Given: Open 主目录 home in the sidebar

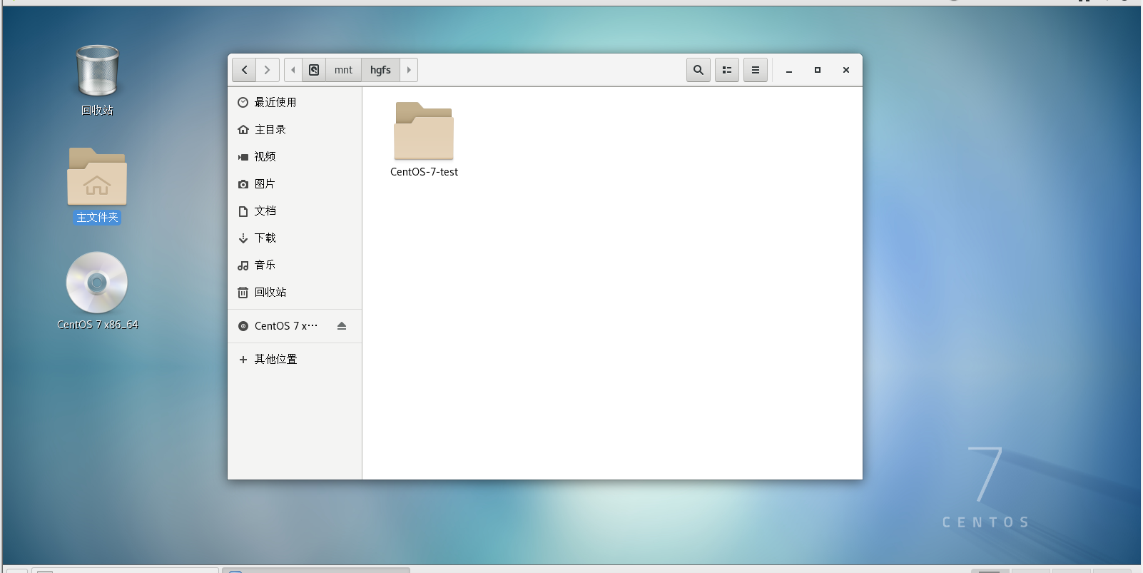Looking at the screenshot, I should pos(295,129).
